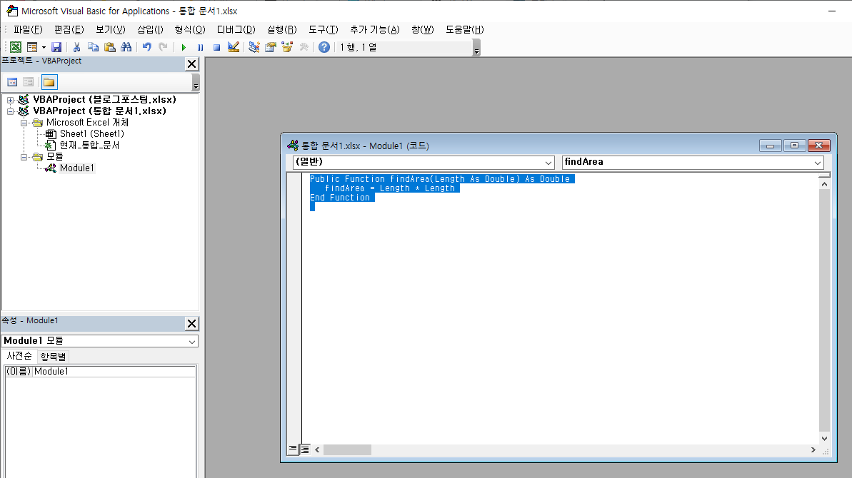Click the Undo arrow icon

click(x=146, y=47)
